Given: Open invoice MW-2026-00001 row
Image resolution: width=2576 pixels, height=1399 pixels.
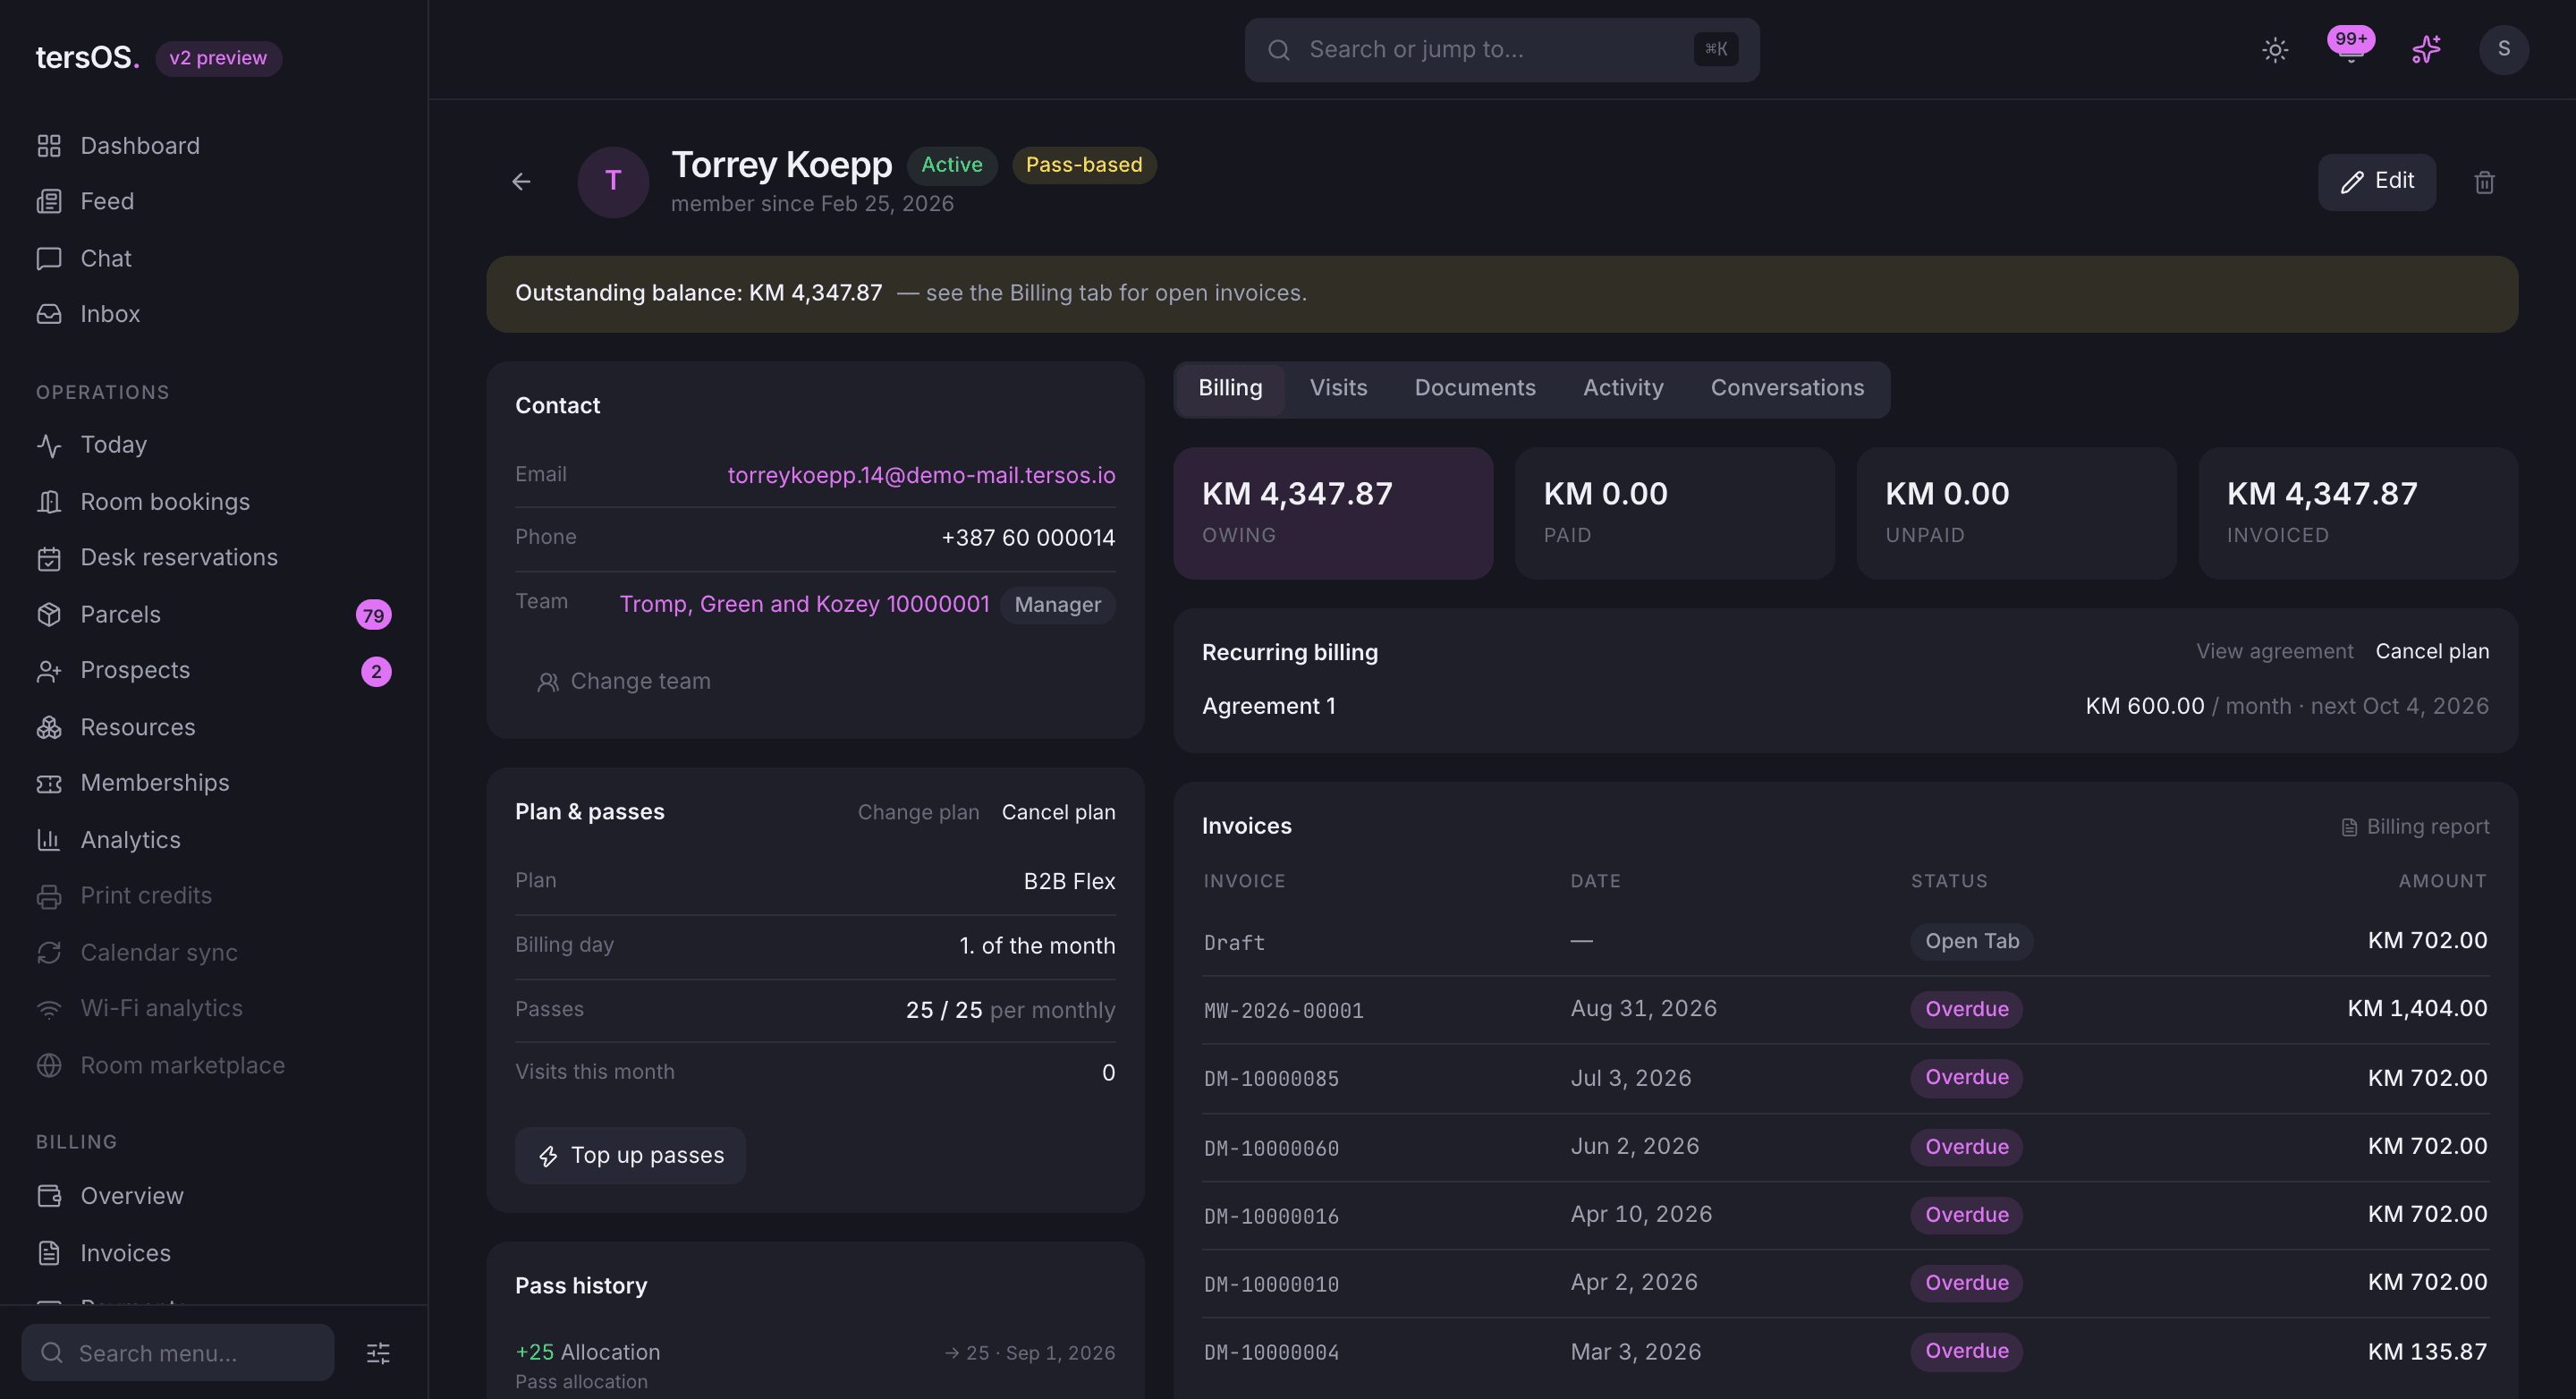Looking at the screenshot, I should click(1845, 1010).
